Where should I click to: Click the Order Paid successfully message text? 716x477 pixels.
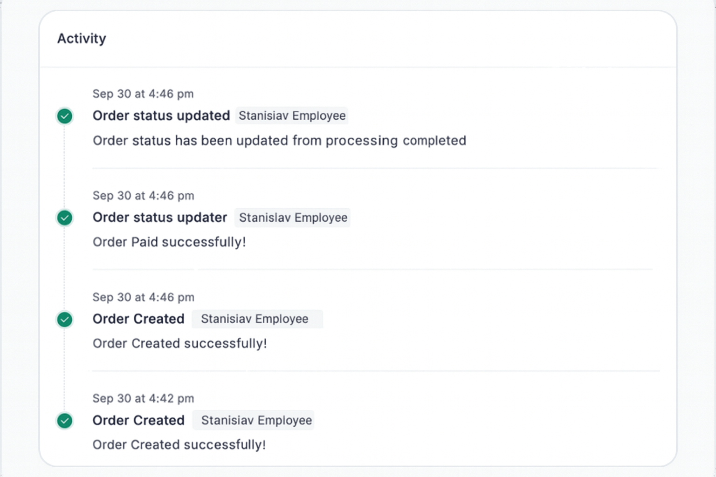169,242
